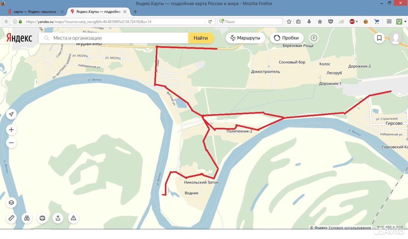Click the Домостроитель map label
The image size is (408, 239).
coord(266,72)
